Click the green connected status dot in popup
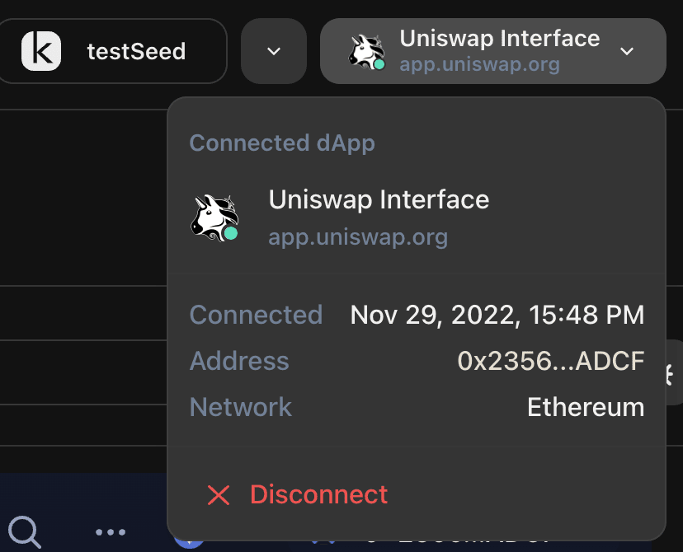 pos(231,233)
